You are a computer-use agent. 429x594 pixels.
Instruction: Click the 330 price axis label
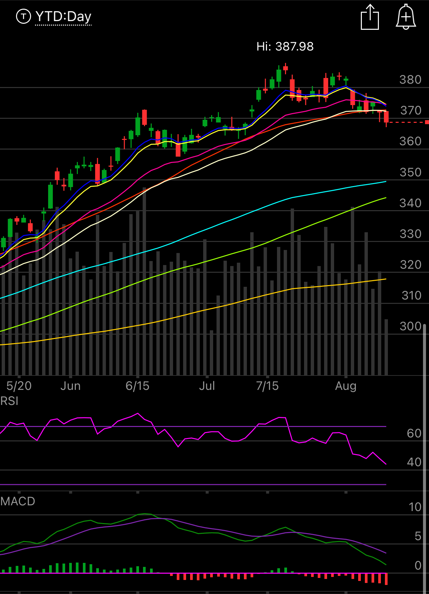[411, 234]
